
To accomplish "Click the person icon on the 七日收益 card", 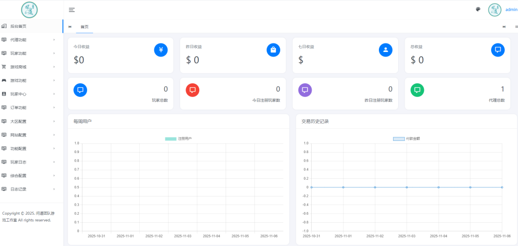I will [x=385, y=50].
